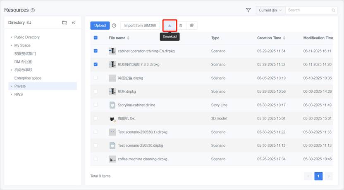Click the Story Line type cell
The height and width of the screenshot is (190, 344).
click(219, 105)
